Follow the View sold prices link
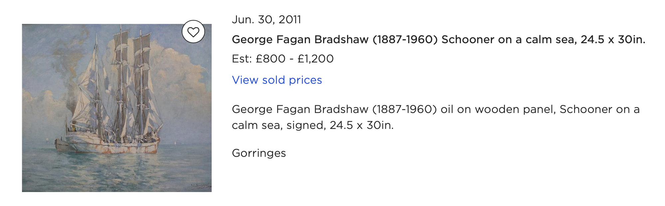The width and height of the screenshot is (665, 206). pyautogui.click(x=277, y=80)
